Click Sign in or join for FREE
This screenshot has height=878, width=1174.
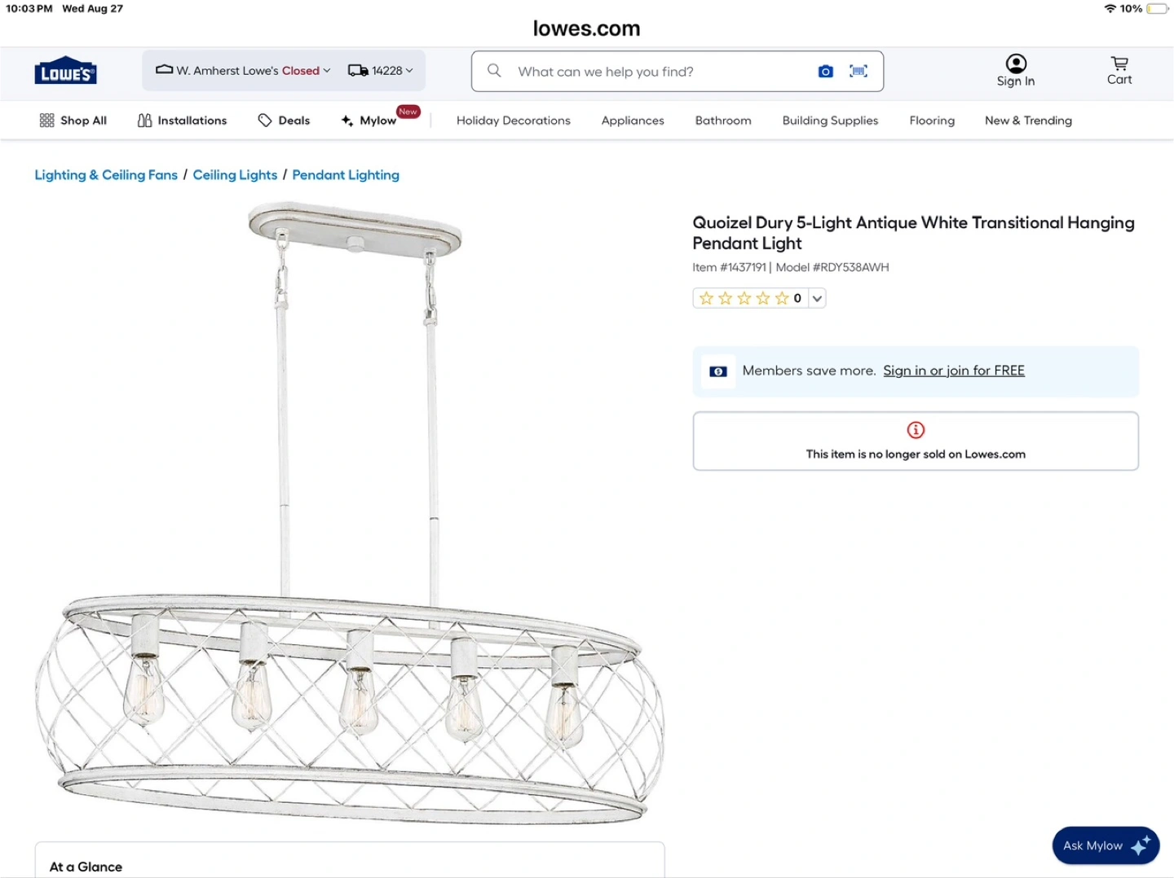point(953,371)
